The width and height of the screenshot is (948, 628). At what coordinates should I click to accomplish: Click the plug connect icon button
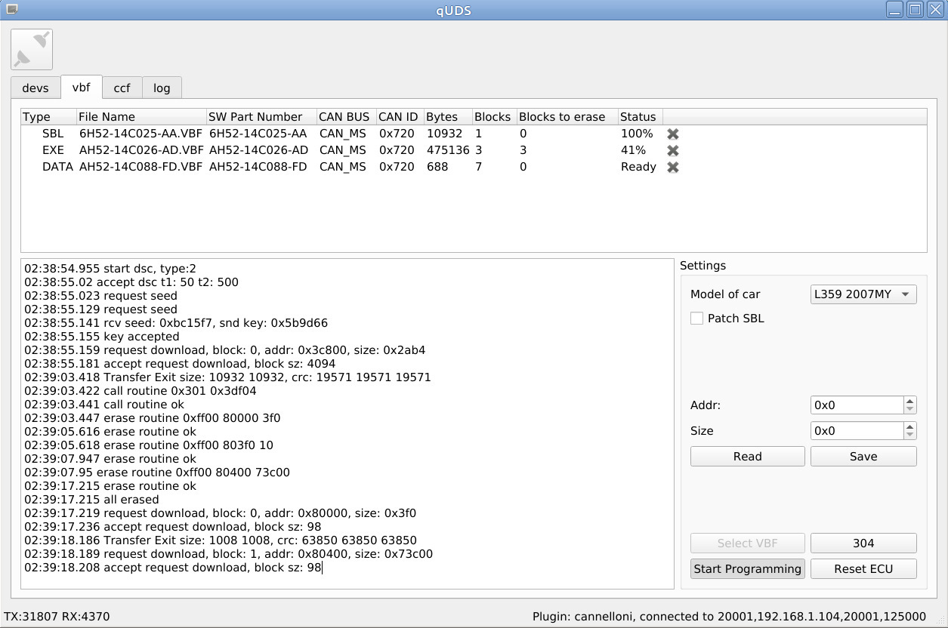[32, 49]
